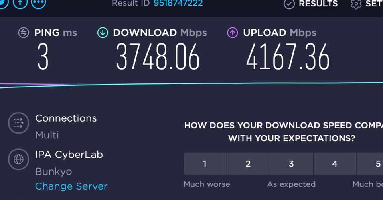
Task: Select the Multi connections label
Action: pyautogui.click(x=47, y=135)
